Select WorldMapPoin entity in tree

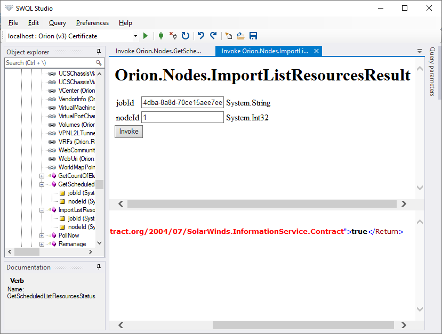tap(76, 167)
